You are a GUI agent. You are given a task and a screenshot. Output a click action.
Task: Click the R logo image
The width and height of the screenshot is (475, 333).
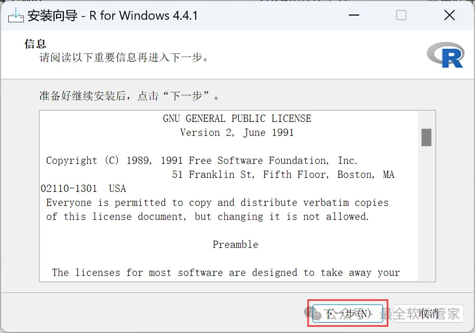(445, 55)
